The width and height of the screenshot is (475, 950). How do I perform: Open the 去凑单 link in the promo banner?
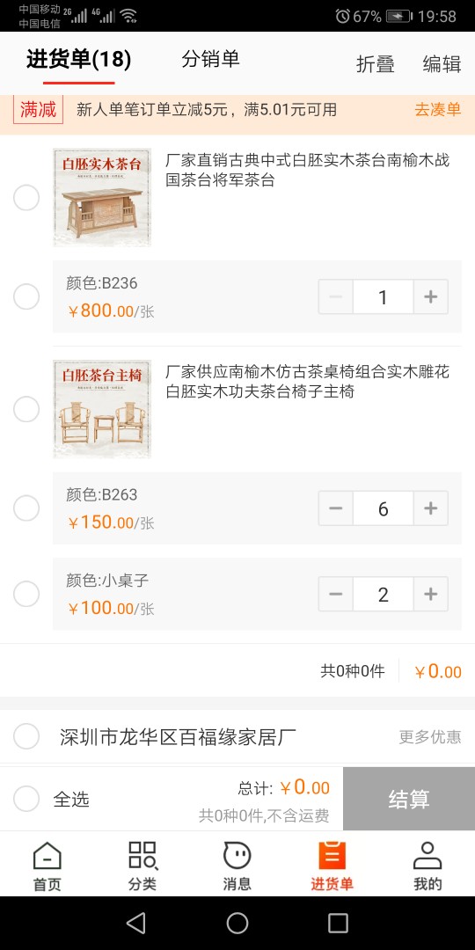point(437,110)
